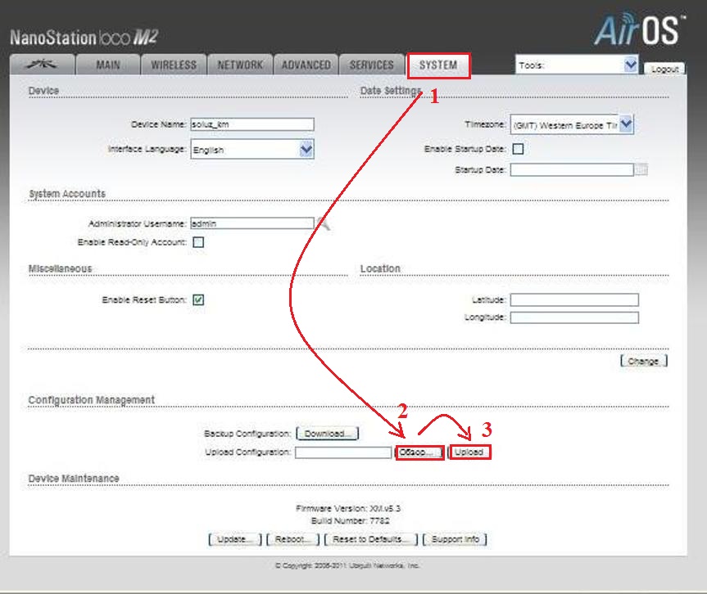The width and height of the screenshot is (707, 594).
Task: Select the SERVICES tab
Action: click(x=372, y=65)
